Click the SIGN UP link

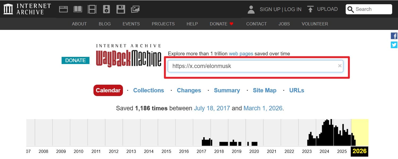(x=270, y=9)
